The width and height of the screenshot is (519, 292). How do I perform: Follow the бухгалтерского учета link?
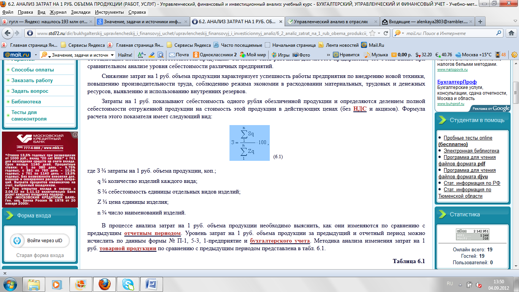(280, 241)
